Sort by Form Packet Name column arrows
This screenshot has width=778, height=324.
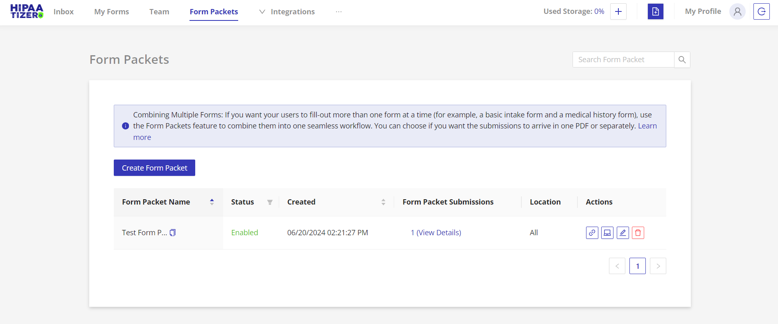tap(212, 202)
